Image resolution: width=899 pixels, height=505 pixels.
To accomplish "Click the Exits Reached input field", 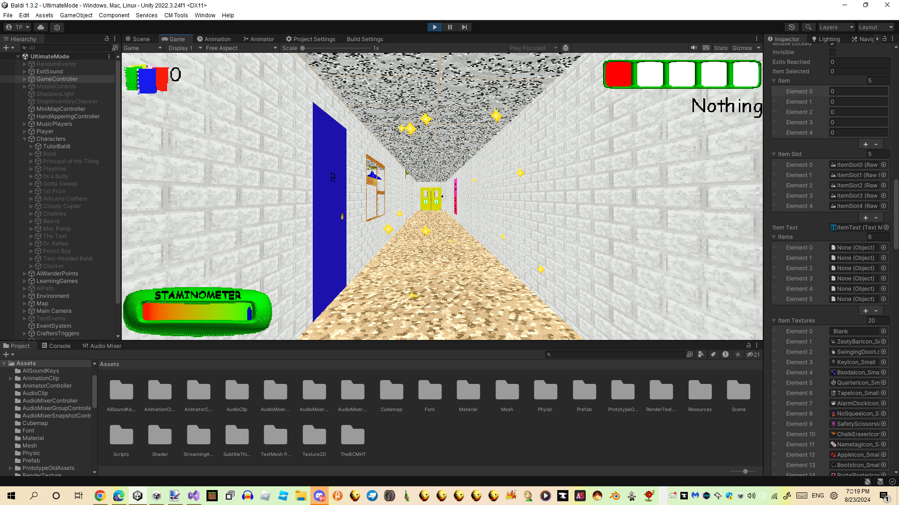I will pos(859,62).
